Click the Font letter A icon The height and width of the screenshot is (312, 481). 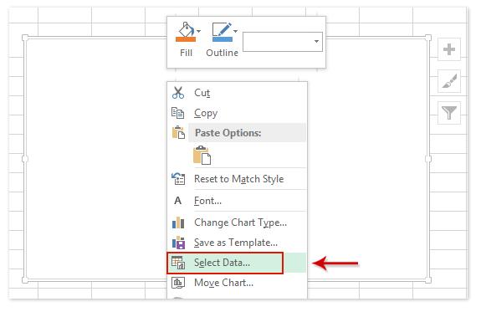click(x=177, y=201)
